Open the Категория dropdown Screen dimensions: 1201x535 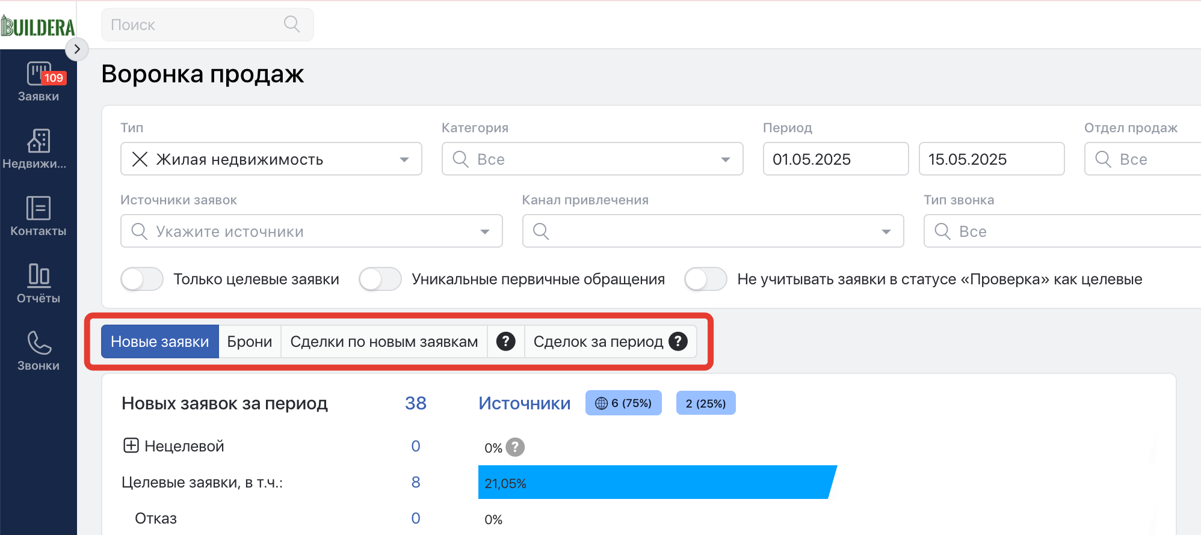592,159
